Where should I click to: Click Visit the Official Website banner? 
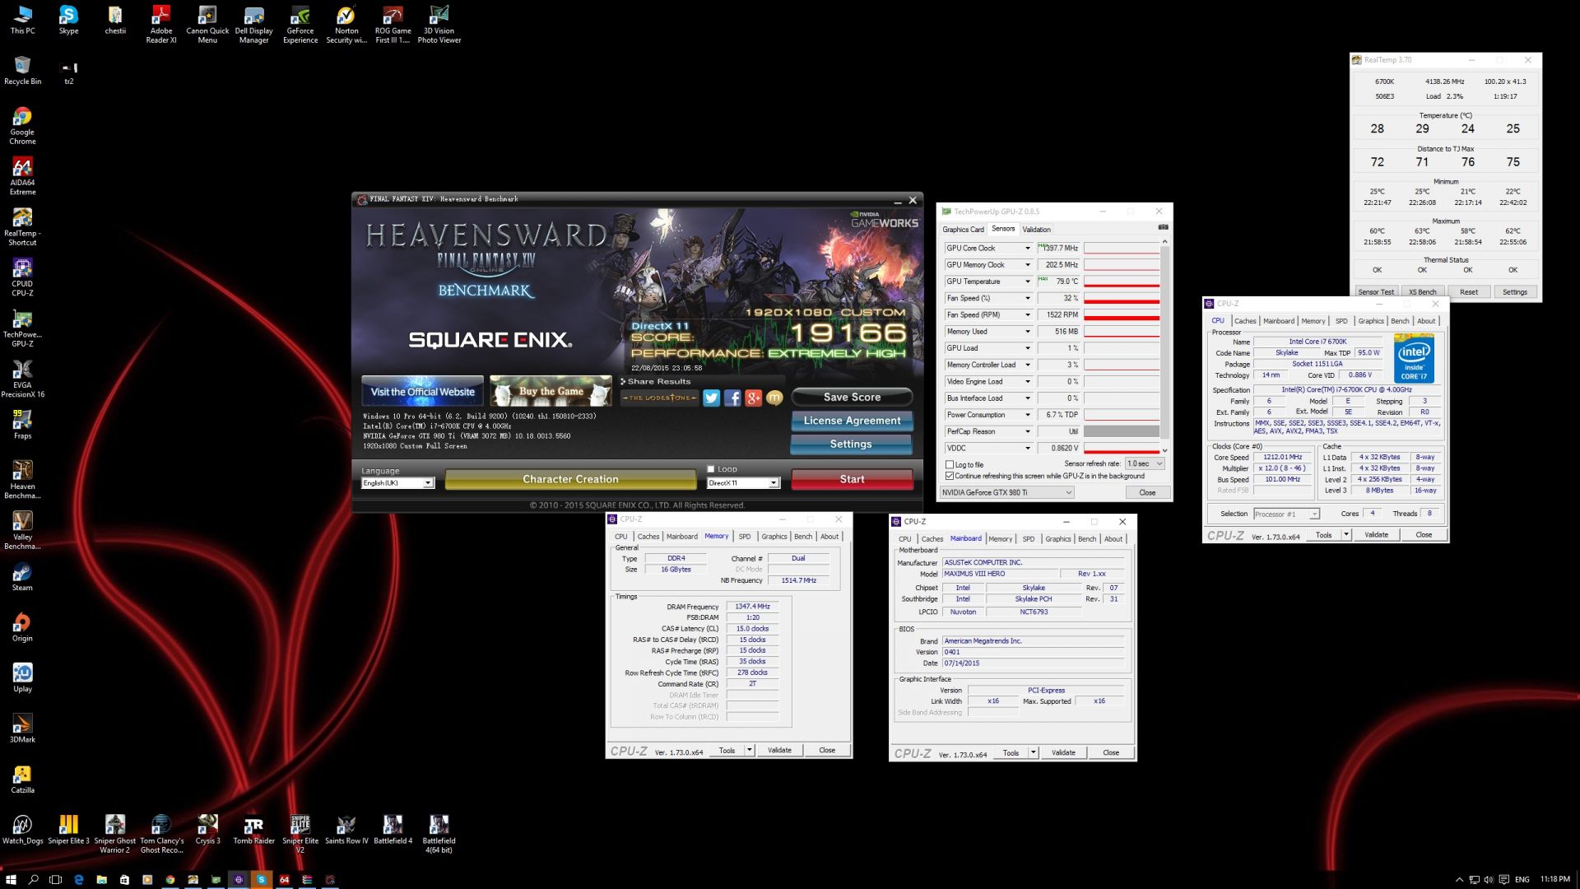[x=422, y=392]
